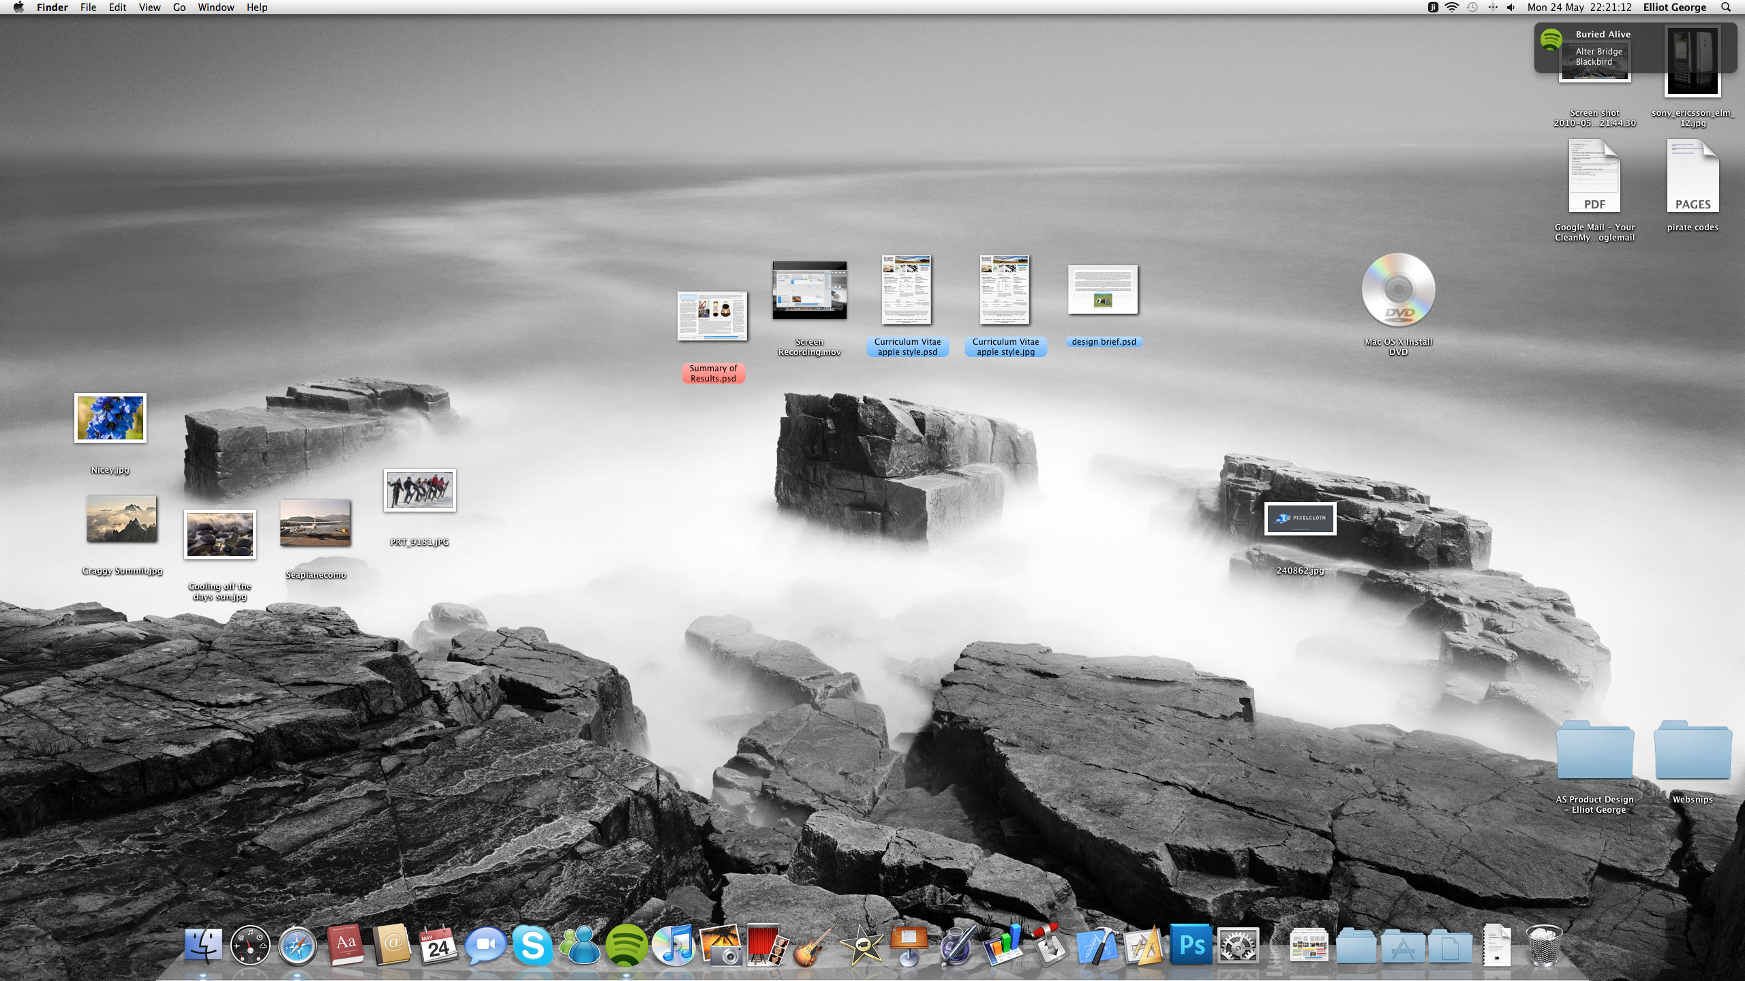This screenshot has width=1745, height=981.
Task: Select Curriculum Vitae apple style.psd
Action: 907,290
